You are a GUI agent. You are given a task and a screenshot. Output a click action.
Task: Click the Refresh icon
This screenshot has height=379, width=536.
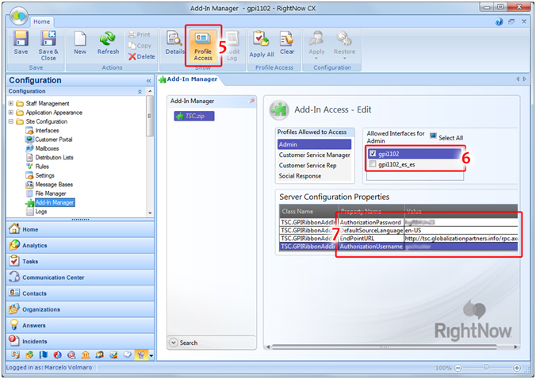point(108,43)
